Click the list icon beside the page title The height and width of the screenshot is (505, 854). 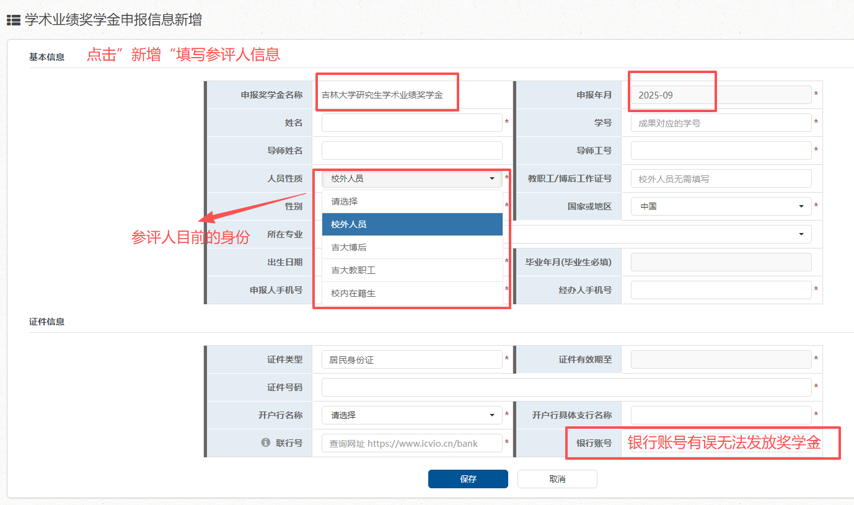click(13, 20)
